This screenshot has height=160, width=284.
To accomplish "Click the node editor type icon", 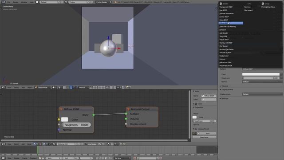I will tap(4, 144).
